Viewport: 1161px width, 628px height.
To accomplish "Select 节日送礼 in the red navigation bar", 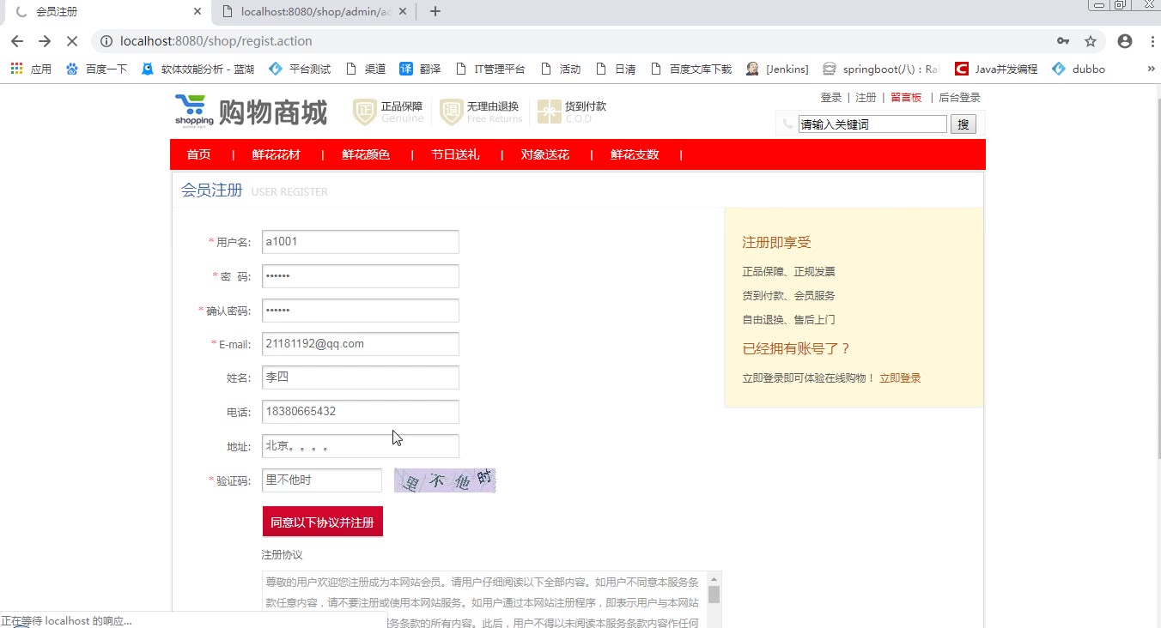I will (x=455, y=154).
